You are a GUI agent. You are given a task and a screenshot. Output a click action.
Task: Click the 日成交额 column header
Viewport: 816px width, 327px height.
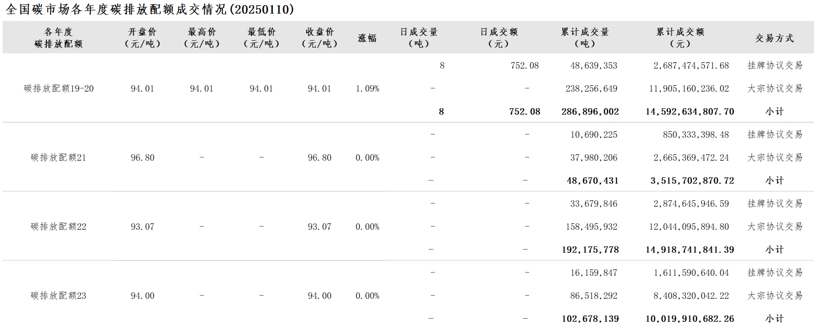click(499, 38)
